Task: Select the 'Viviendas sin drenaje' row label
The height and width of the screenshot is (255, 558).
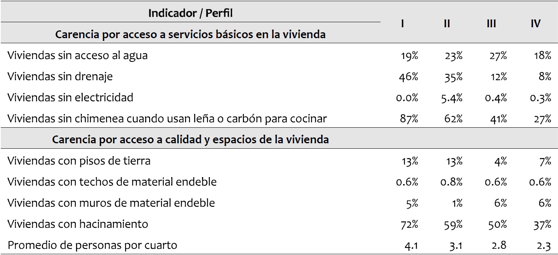Action: pos(60,77)
